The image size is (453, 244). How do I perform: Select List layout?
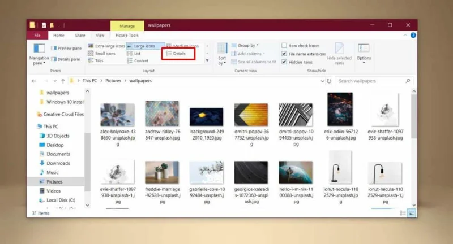tap(134, 53)
